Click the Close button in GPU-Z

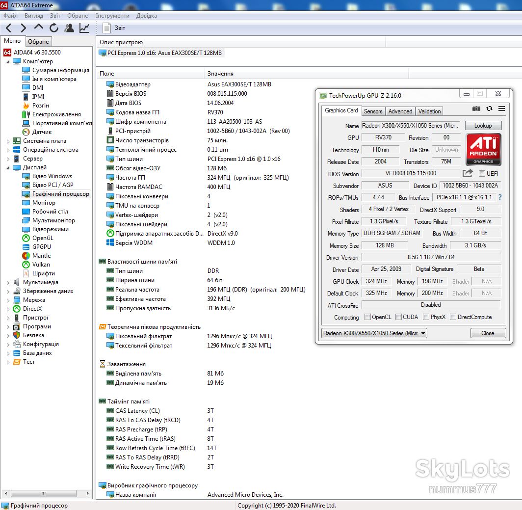(x=488, y=333)
